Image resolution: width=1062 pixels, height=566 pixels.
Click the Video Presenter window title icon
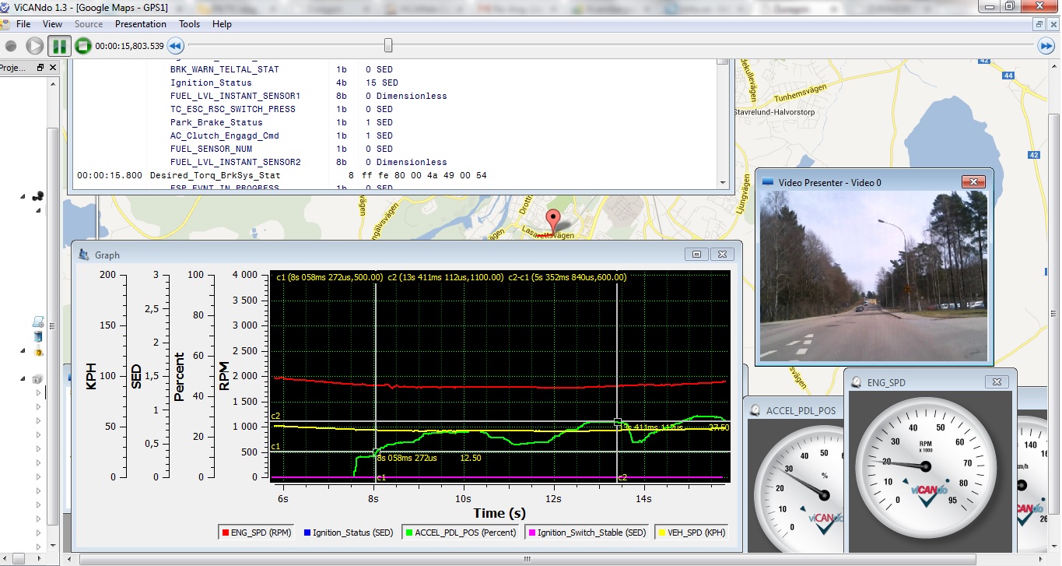click(768, 181)
